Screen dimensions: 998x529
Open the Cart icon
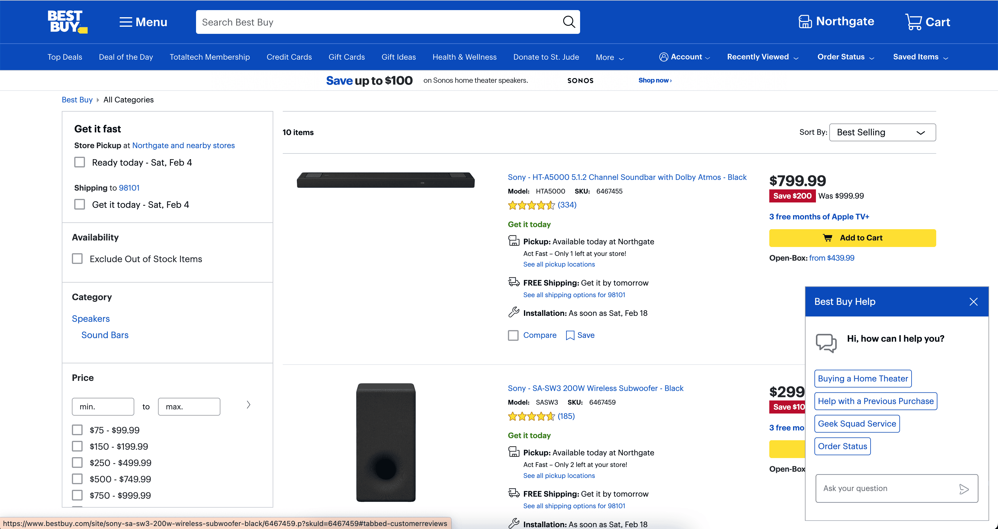(x=913, y=22)
